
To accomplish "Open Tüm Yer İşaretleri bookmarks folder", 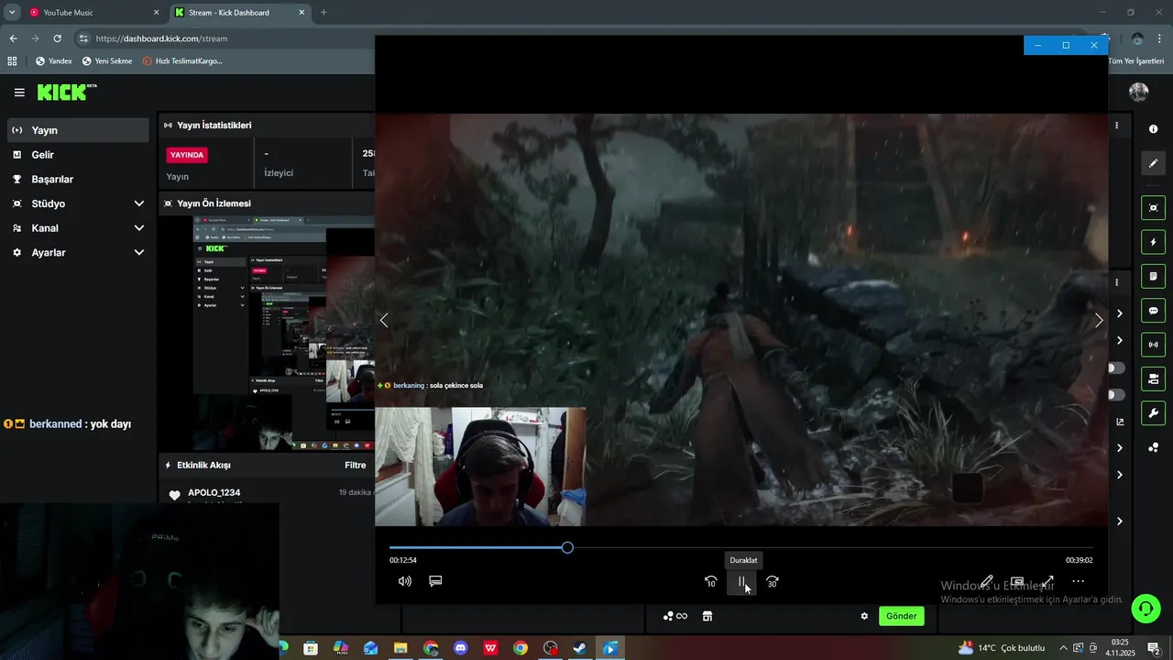I will 1135,61.
